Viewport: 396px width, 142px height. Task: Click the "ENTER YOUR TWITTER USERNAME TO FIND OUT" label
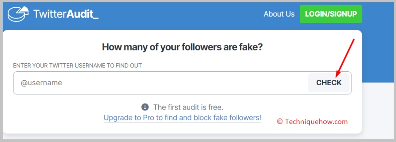click(x=77, y=66)
